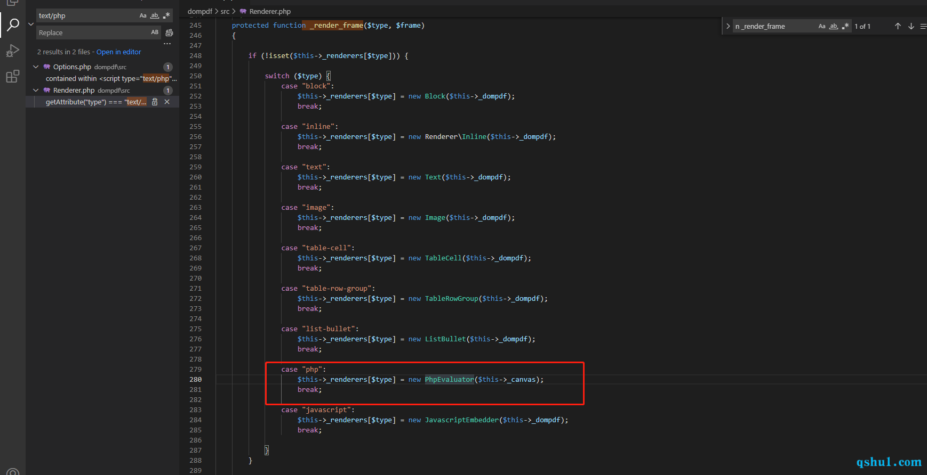Toggle Use Regular Expression in sidebar search
This screenshot has width=927, height=475.
point(166,16)
